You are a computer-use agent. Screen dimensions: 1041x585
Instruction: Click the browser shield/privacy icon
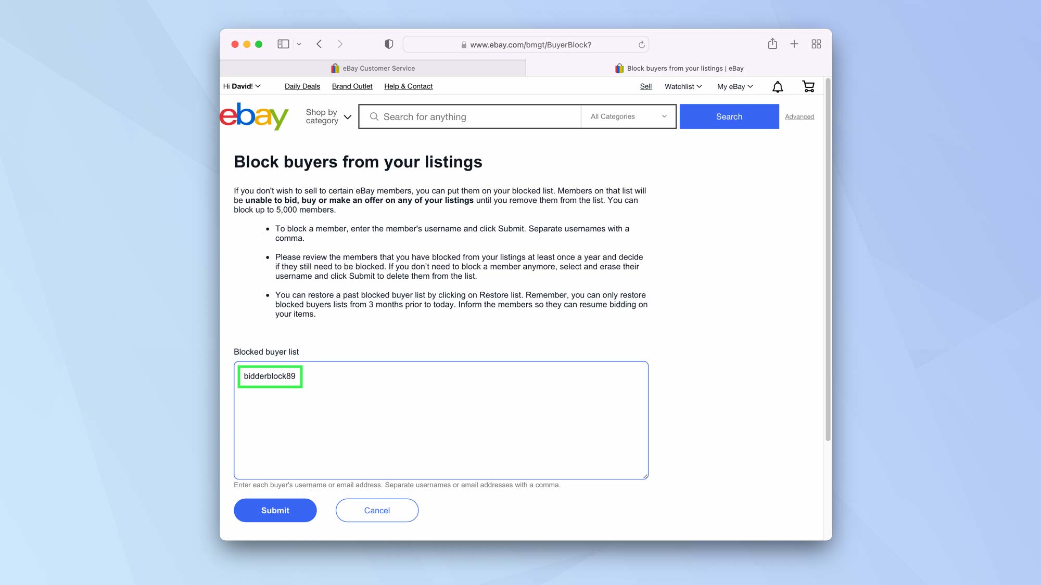pos(389,44)
